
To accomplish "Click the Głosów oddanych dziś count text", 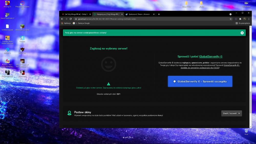I will [x=109, y=94].
